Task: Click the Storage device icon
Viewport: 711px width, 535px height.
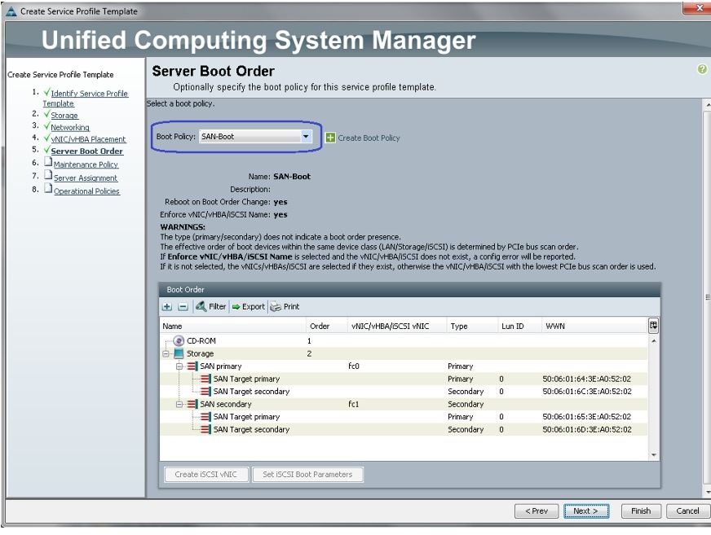Action: point(179,353)
